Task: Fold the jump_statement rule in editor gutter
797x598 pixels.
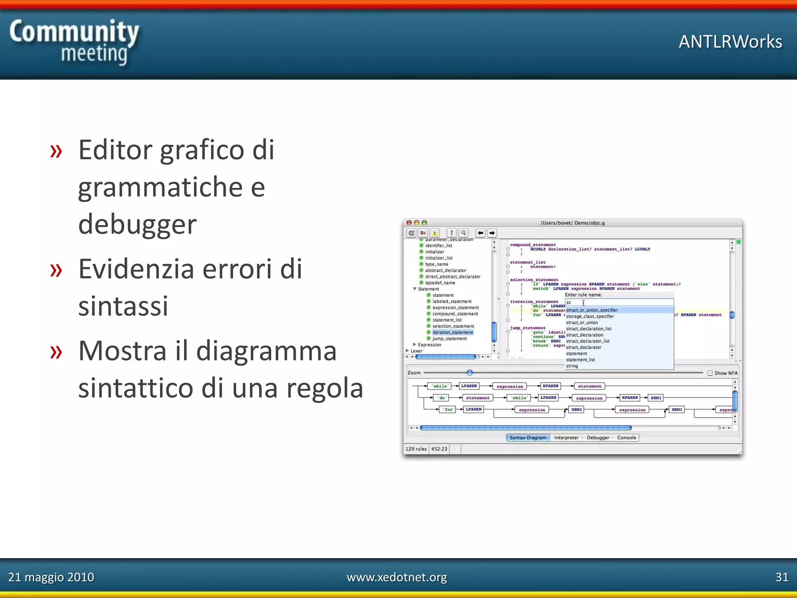Action: click(x=508, y=332)
